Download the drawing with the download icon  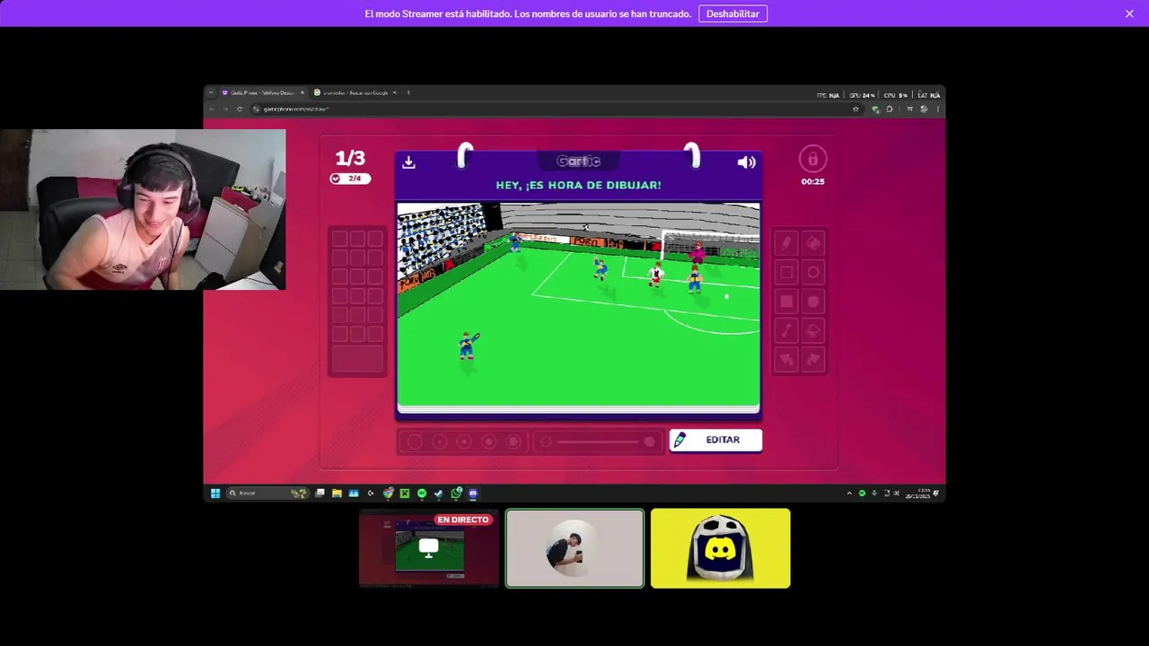click(408, 162)
